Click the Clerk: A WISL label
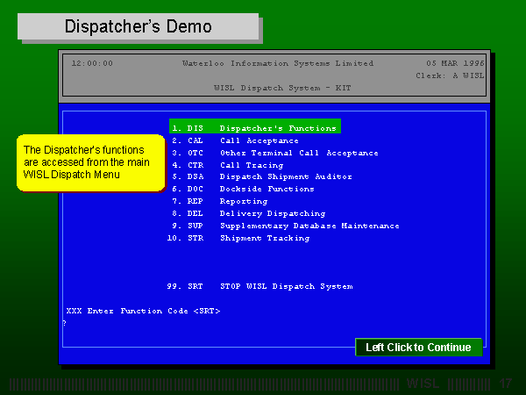The image size is (526, 395). [450, 75]
